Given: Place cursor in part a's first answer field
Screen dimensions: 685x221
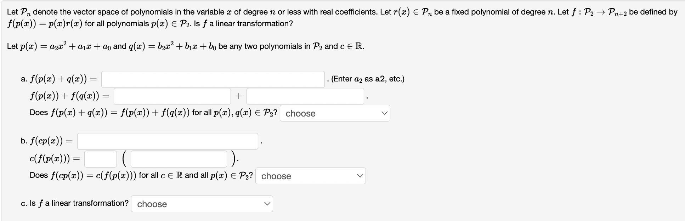Looking at the screenshot, I should pos(212,79).
